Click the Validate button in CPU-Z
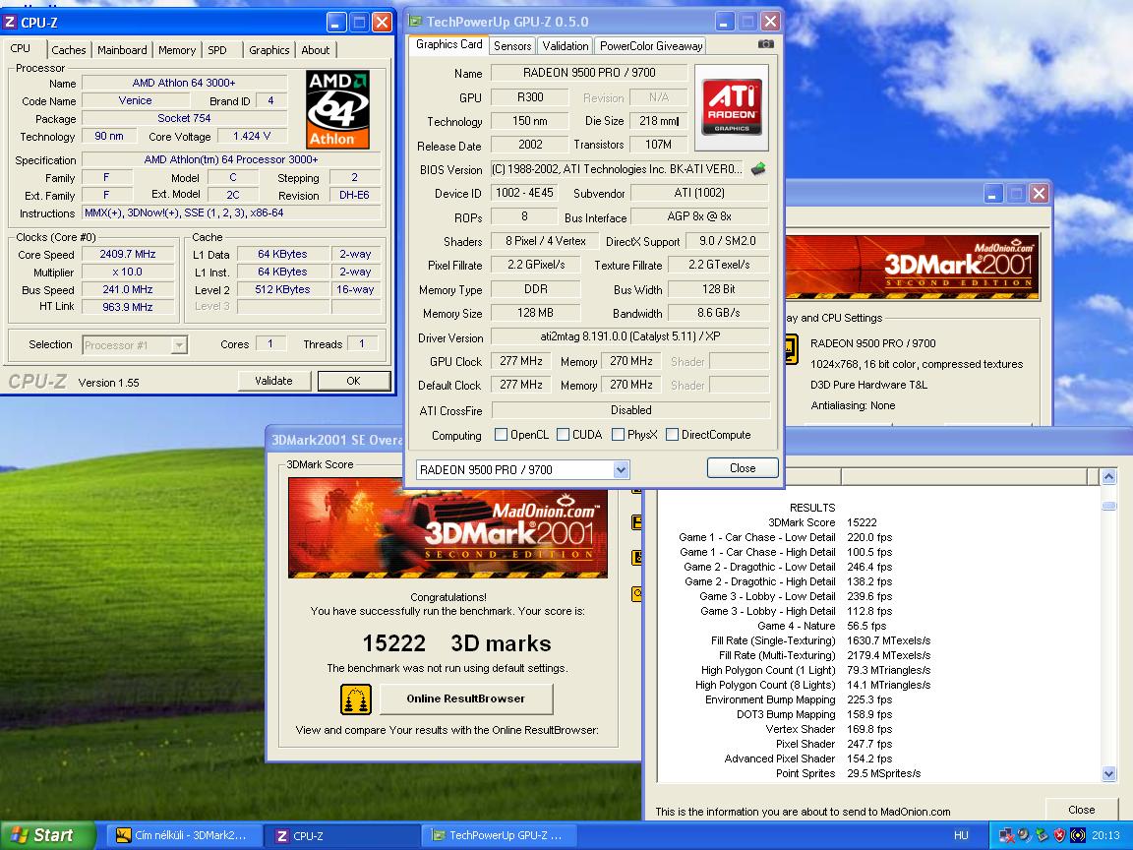The width and height of the screenshot is (1133, 850). [273, 381]
